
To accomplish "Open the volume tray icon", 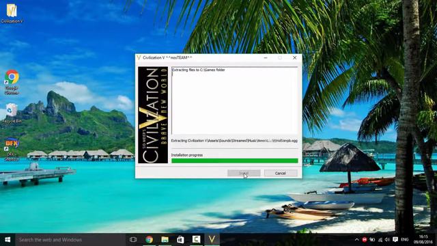I will click(387, 240).
